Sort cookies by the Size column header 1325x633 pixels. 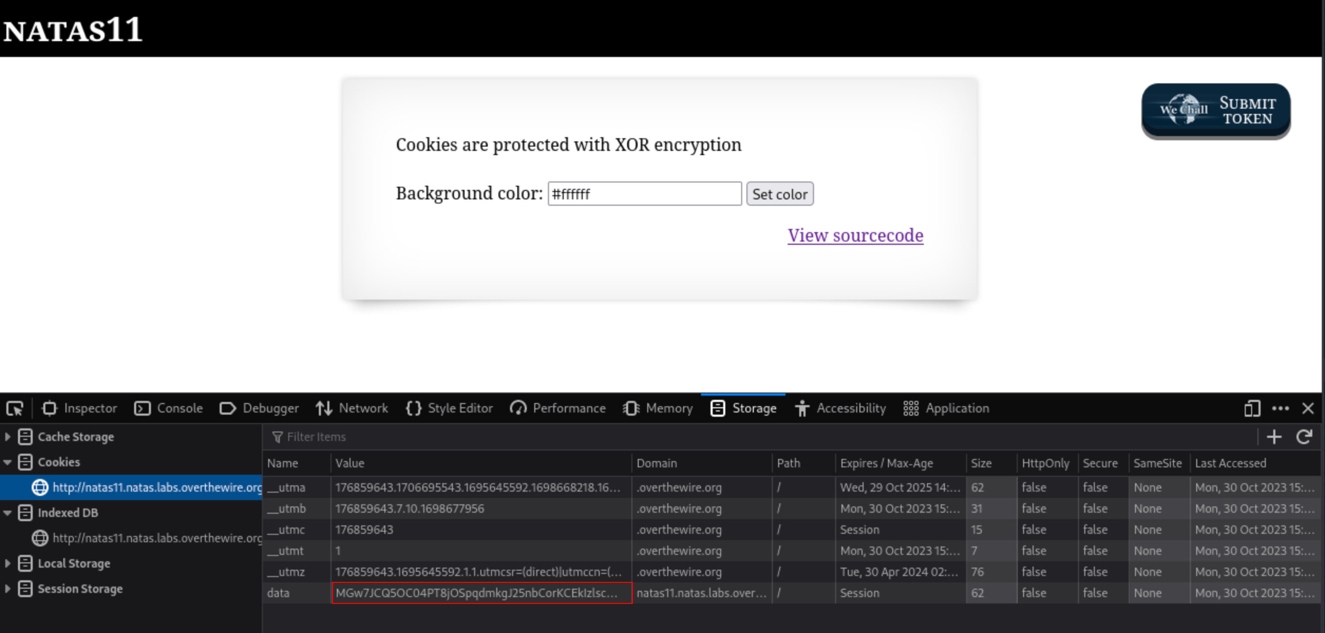[981, 463]
